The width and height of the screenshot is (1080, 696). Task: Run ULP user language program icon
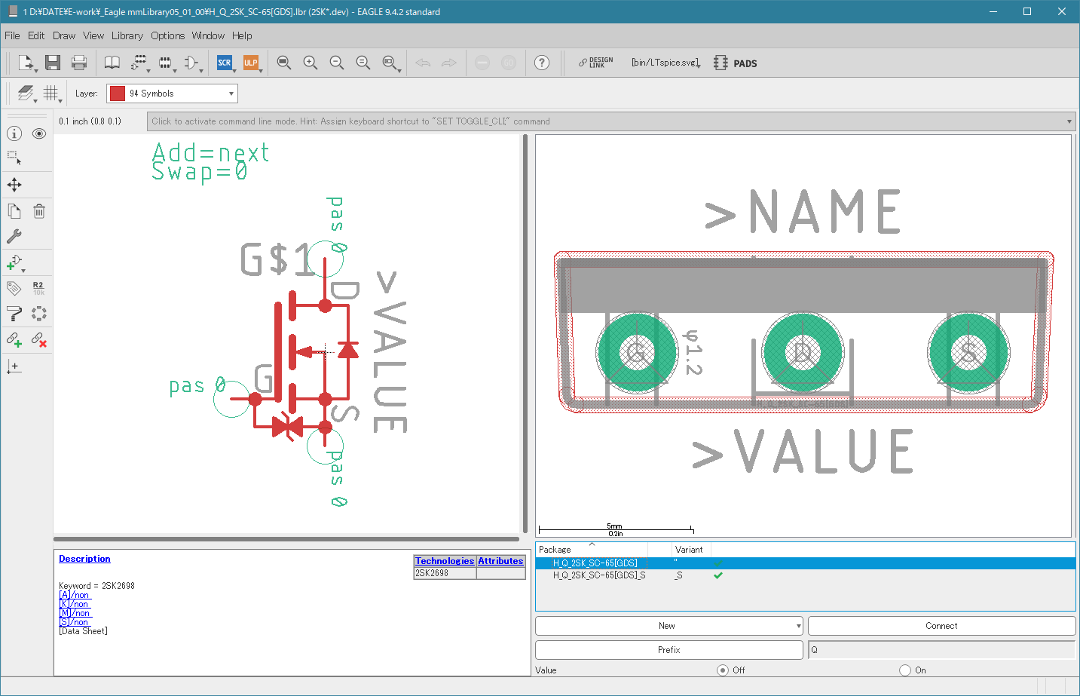point(250,63)
